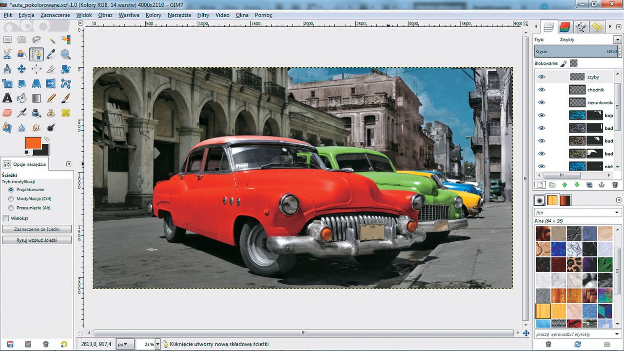This screenshot has height=351, width=624.
Task: Select the Move tool
Action: coord(22,69)
